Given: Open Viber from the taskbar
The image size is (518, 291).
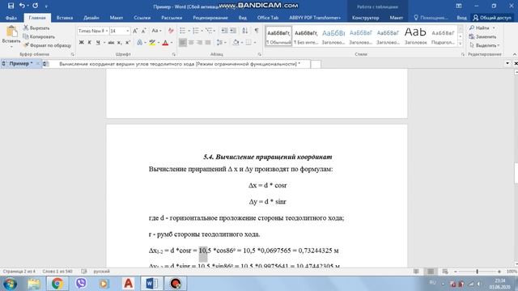Looking at the screenshot, I should click(x=81, y=284).
